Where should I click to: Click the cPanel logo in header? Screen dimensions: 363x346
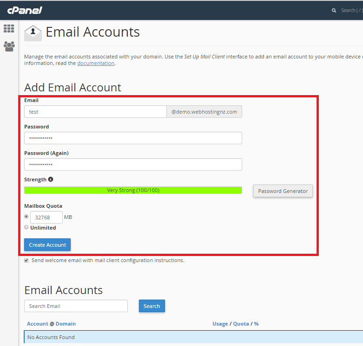[24, 10]
